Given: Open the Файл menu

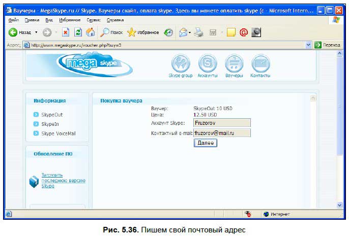Looking at the screenshot, I should click(x=14, y=20).
